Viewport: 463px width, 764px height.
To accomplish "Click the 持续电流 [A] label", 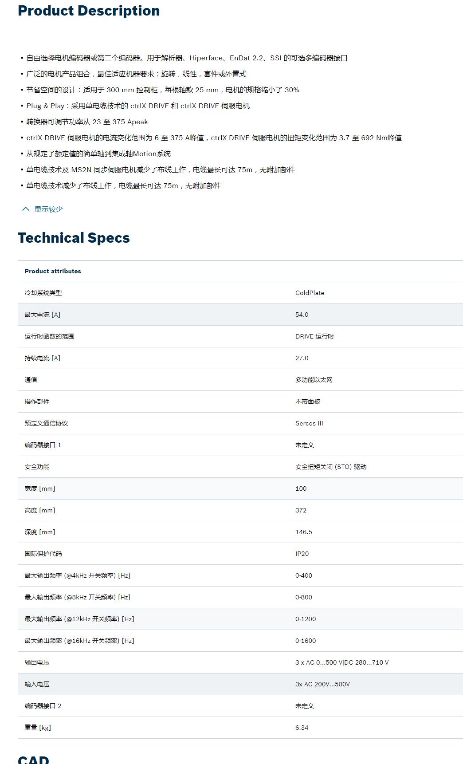I will (43, 358).
